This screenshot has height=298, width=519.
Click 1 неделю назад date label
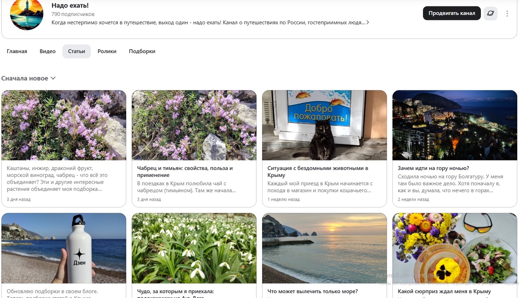pyautogui.click(x=283, y=199)
